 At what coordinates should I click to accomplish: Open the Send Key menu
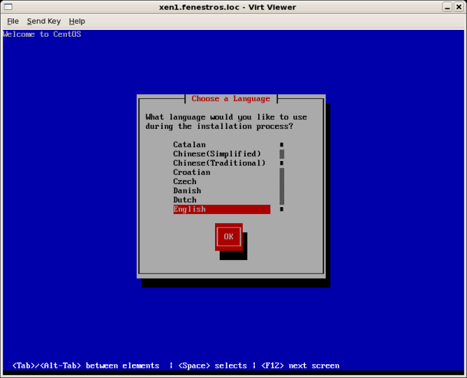43,21
